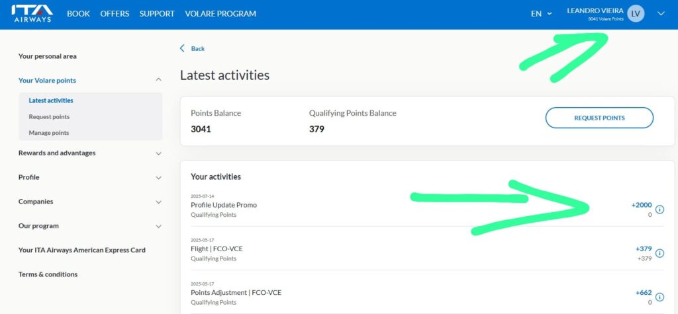The width and height of the screenshot is (678, 314).
Task: Select Manage points in the sidebar
Action: pyautogui.click(x=49, y=133)
